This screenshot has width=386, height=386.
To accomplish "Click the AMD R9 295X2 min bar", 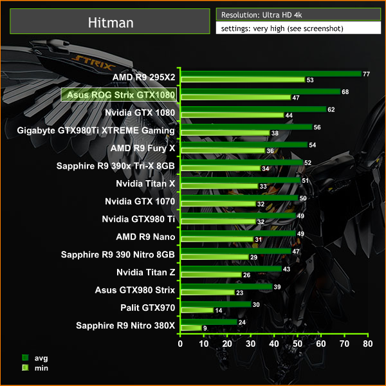I will tap(243, 80).
